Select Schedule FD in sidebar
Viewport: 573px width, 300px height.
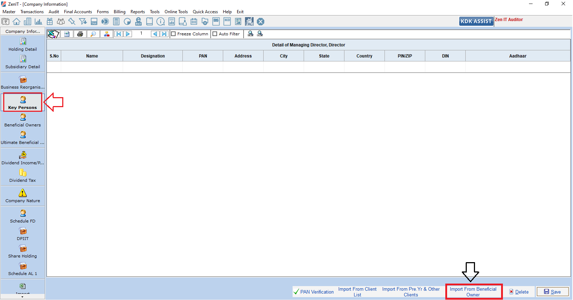23,216
